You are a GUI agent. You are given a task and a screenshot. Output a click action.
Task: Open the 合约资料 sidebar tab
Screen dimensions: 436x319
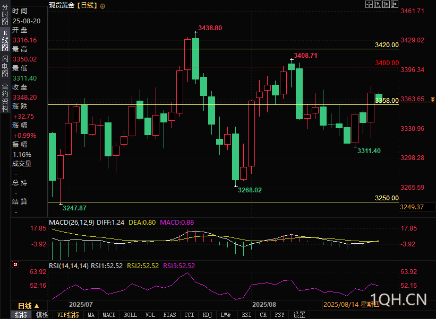coord(5,98)
